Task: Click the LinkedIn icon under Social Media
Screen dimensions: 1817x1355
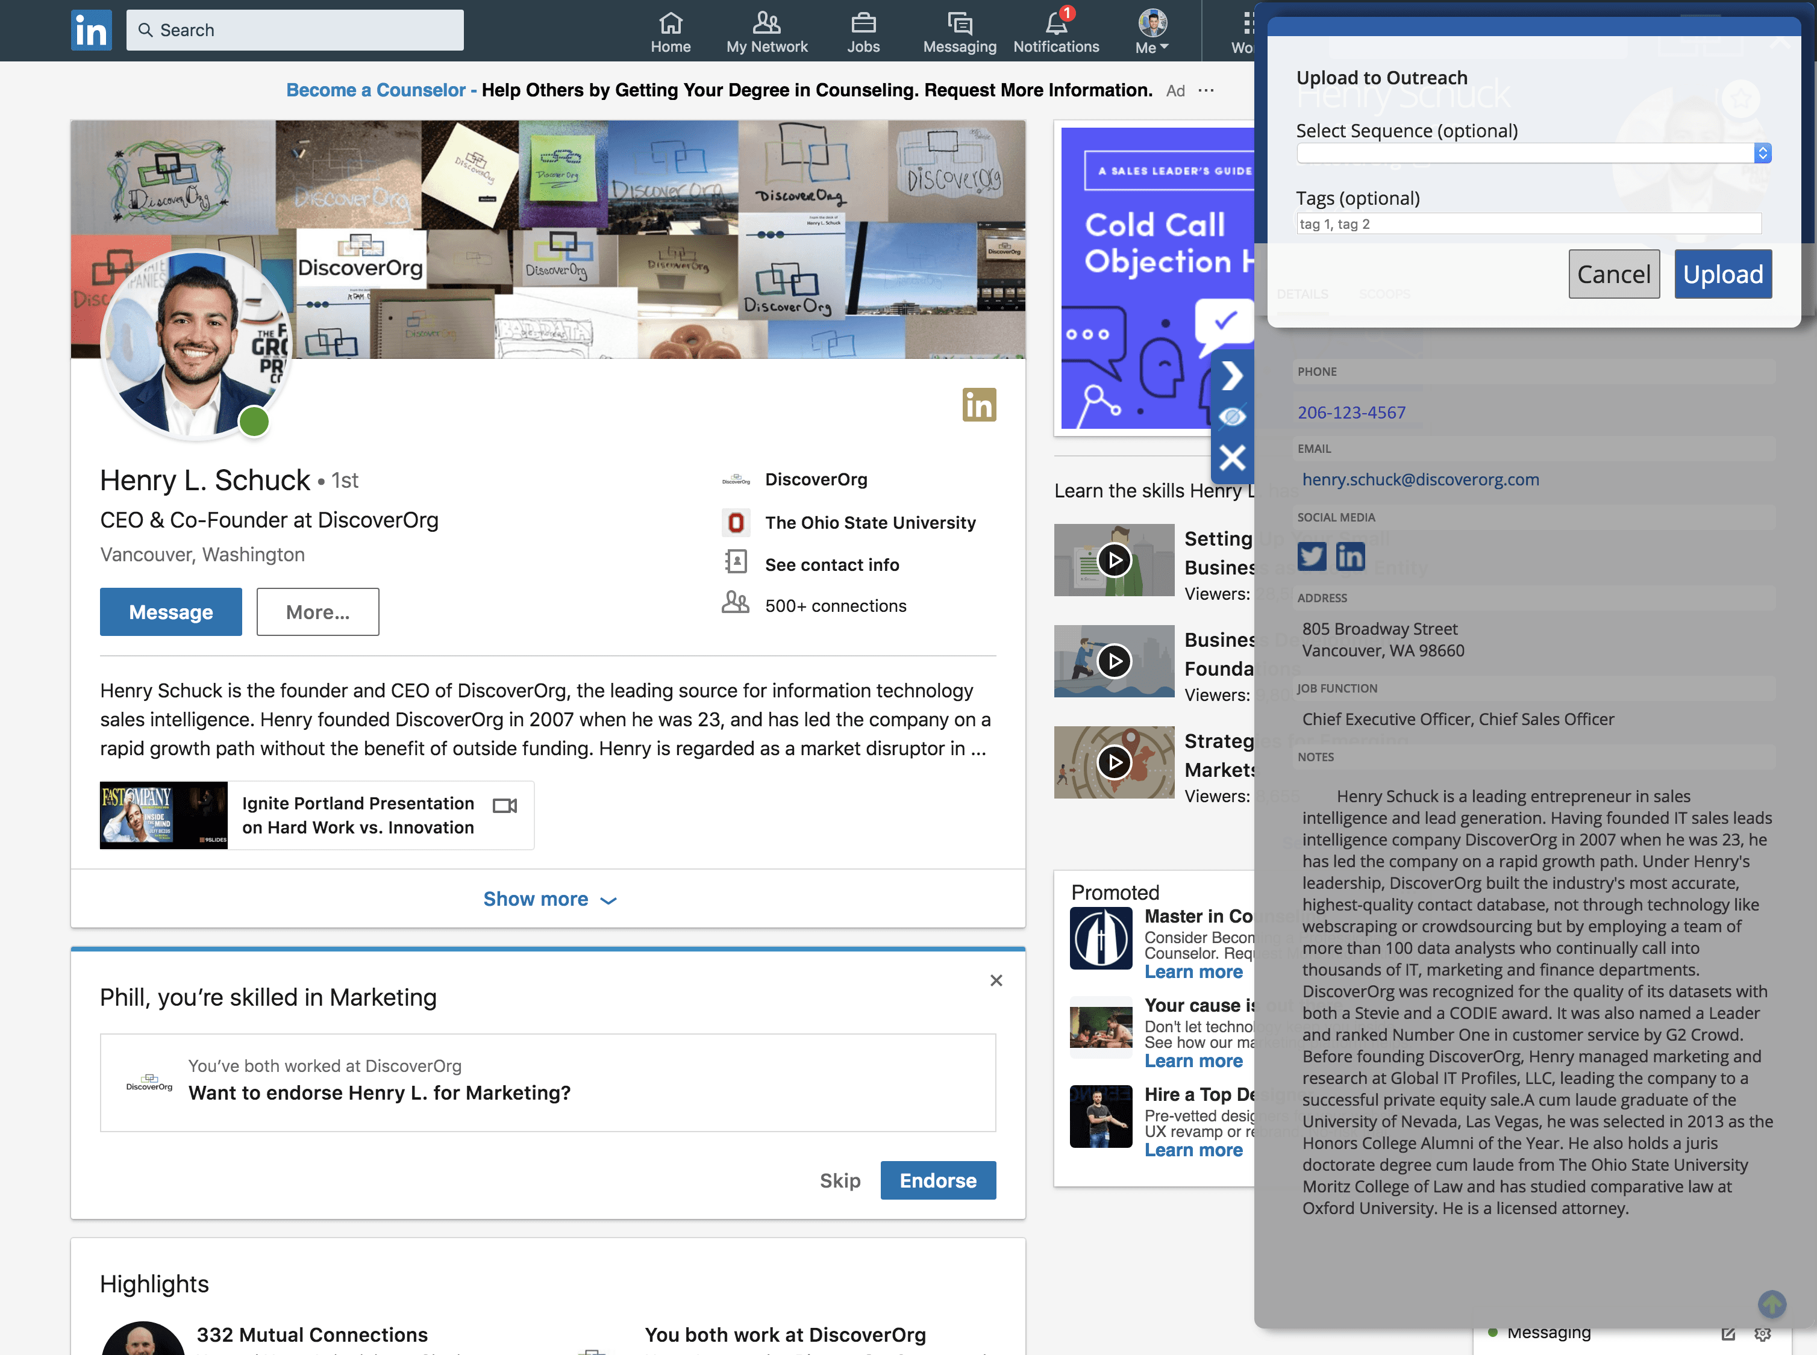Action: point(1350,557)
